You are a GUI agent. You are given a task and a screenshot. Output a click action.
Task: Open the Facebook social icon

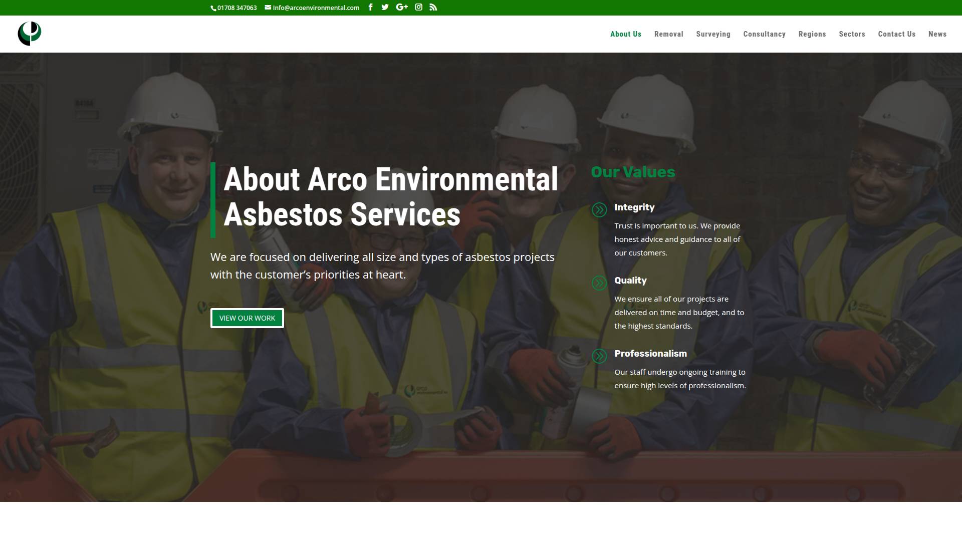370,7
